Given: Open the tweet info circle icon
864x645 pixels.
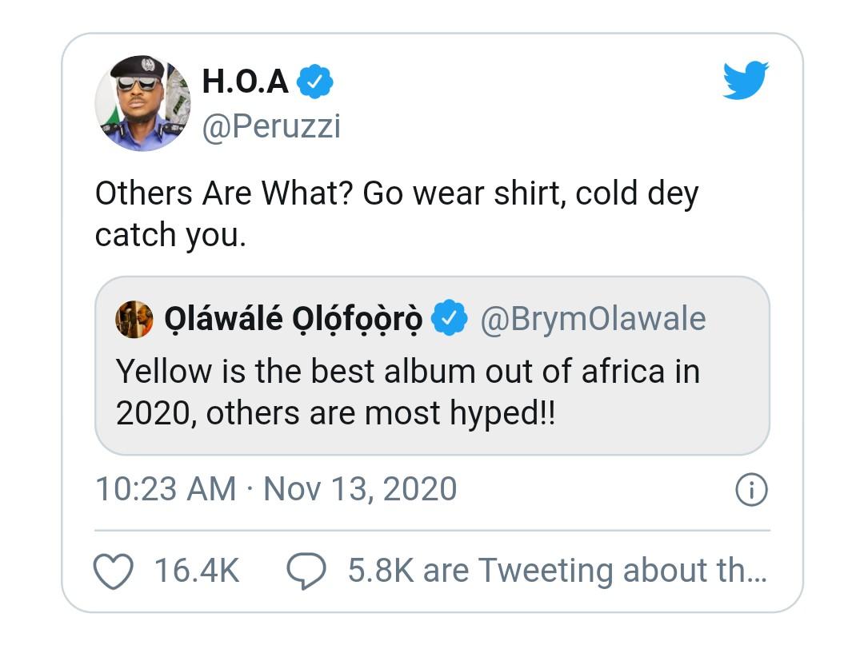Looking at the screenshot, I should pos(751,490).
